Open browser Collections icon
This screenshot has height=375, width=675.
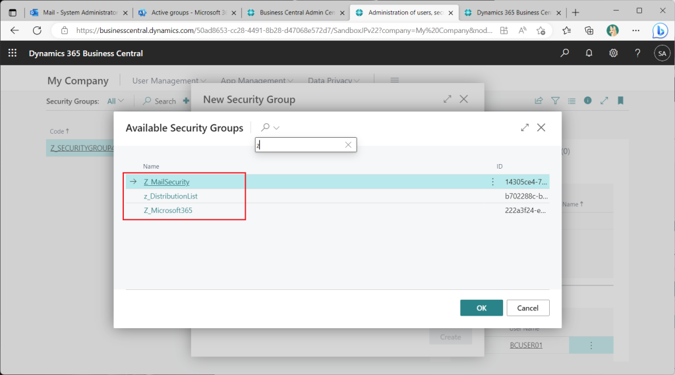(x=589, y=30)
